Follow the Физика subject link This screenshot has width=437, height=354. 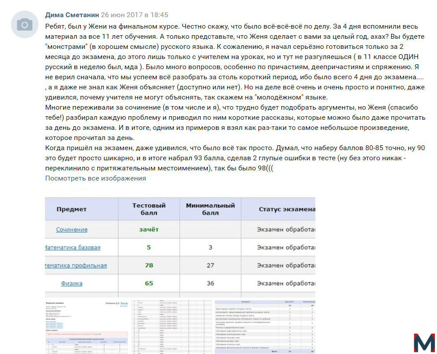tap(71, 283)
